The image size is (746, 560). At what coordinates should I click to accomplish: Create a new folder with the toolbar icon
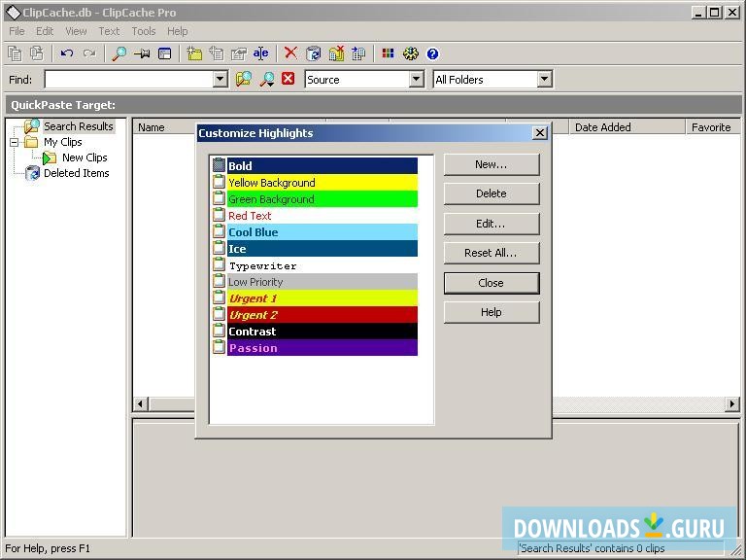[x=194, y=53]
